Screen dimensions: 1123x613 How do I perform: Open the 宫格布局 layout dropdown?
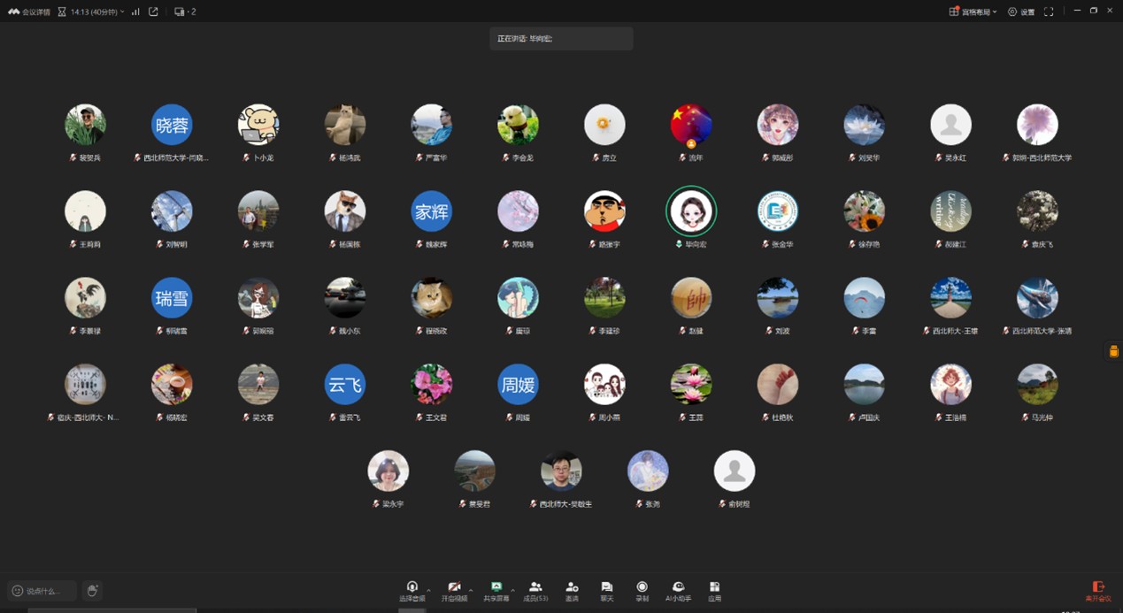pyautogui.click(x=973, y=11)
